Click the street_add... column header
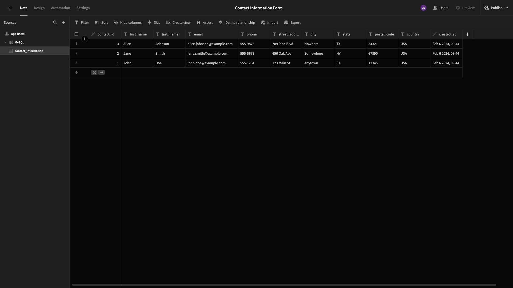Screen dimensions: 513x288 pos(286,34)
